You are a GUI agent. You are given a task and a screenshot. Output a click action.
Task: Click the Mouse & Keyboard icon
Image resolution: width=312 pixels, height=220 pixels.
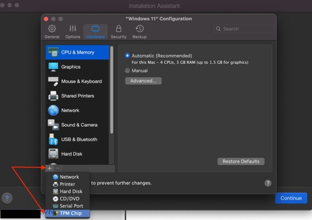tap(53, 81)
